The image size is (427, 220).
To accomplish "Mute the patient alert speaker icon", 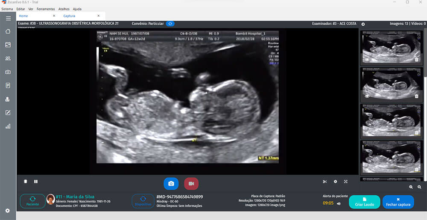I will 339,203.
